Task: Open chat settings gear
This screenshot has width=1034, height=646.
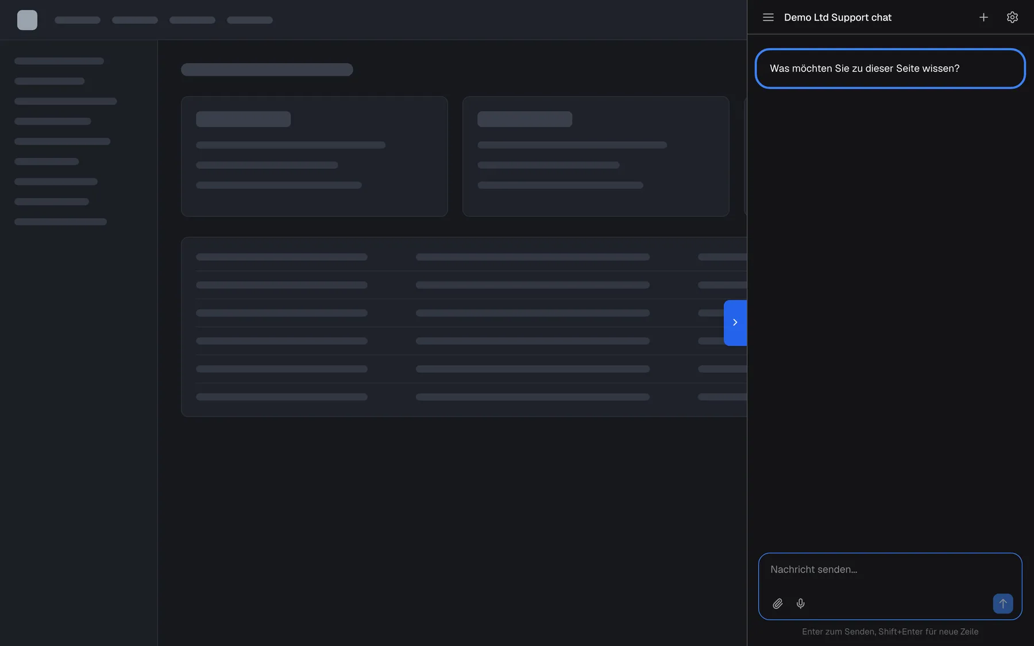Action: point(1012,17)
